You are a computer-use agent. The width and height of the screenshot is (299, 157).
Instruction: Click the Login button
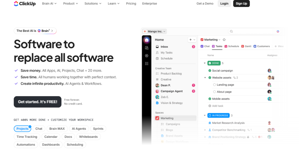click(224, 3)
